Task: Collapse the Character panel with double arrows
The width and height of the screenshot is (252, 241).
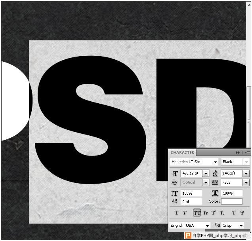Action: coord(238,152)
